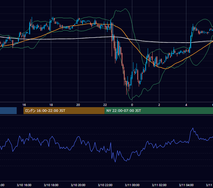Click the 3/11 00:00 date label
The height and width of the screenshot is (188, 213).
point(132,185)
